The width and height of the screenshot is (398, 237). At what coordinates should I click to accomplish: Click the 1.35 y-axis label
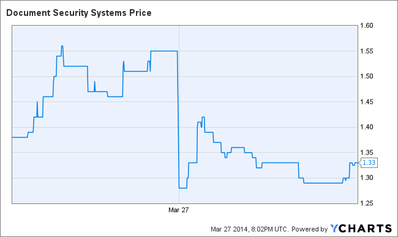(367, 153)
